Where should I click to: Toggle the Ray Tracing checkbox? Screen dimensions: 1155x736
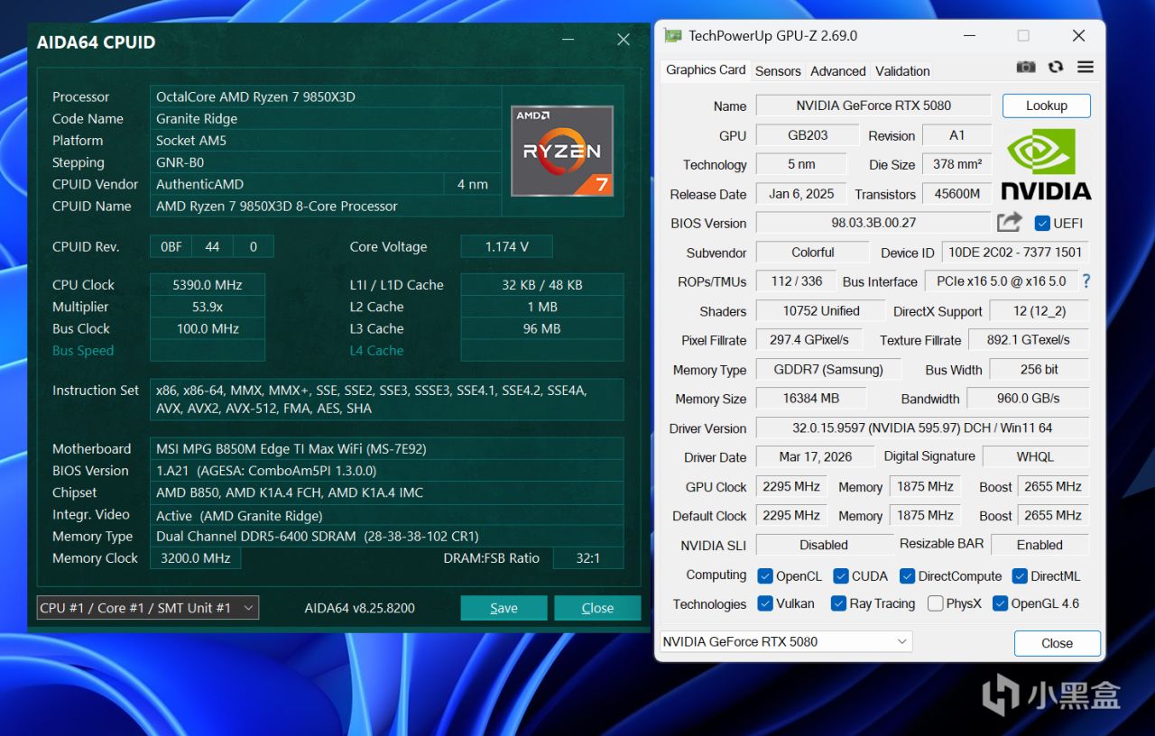click(x=838, y=603)
